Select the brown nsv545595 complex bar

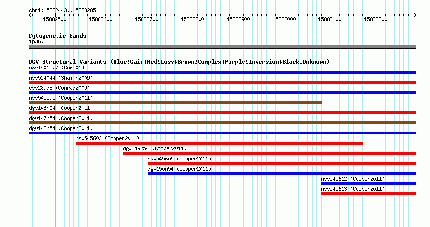click(175, 103)
